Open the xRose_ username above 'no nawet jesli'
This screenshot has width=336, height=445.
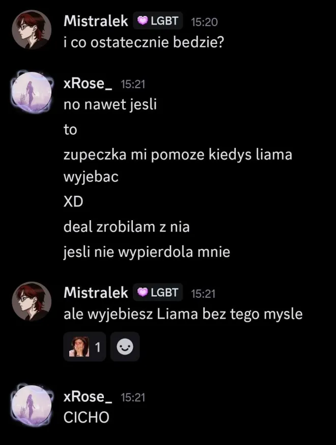pyautogui.click(x=88, y=84)
